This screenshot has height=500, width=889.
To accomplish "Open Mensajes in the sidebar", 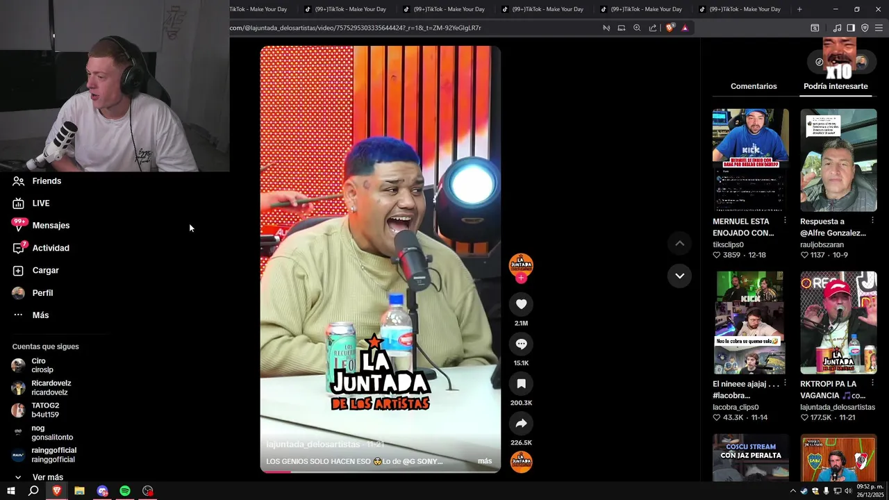I will pos(42,225).
